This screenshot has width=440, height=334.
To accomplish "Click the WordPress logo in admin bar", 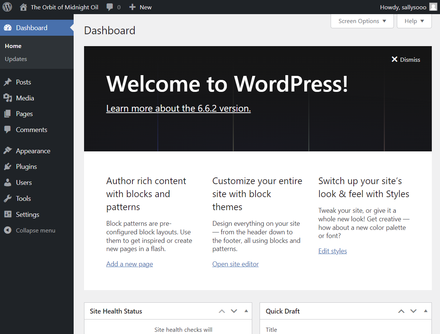I will coord(7,7).
